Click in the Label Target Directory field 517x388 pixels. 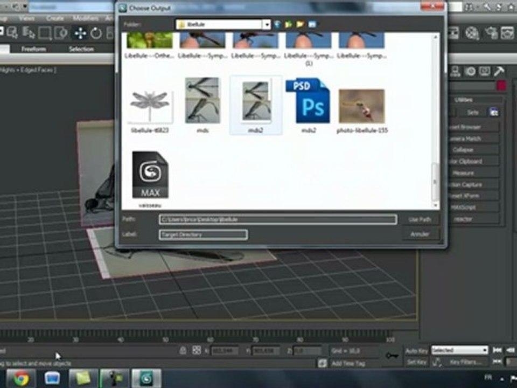pyautogui.click(x=203, y=234)
